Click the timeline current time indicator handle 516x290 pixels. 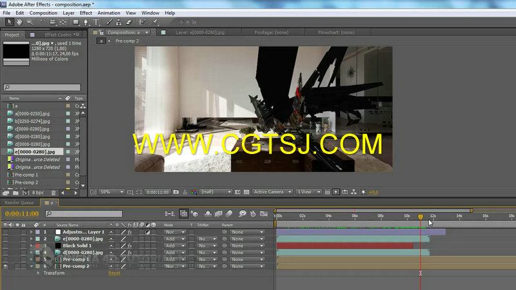point(421,217)
